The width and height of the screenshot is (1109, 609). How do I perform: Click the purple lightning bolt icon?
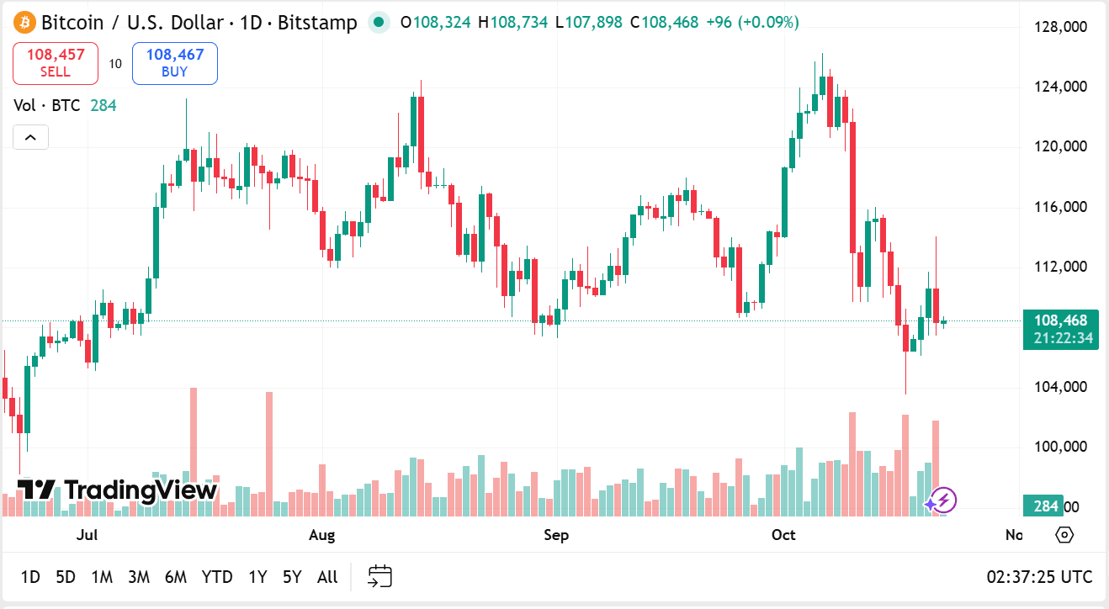[x=942, y=500]
